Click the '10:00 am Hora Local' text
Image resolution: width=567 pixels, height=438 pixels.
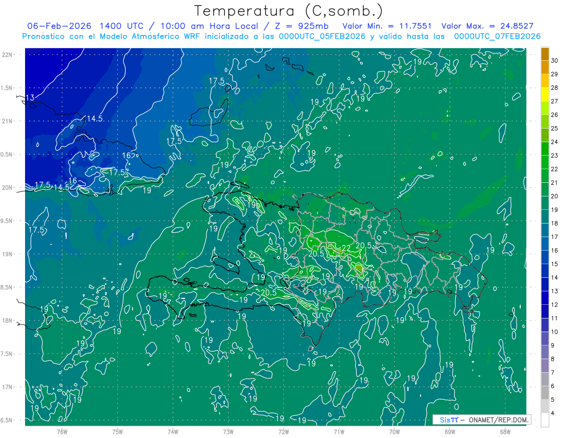point(210,26)
